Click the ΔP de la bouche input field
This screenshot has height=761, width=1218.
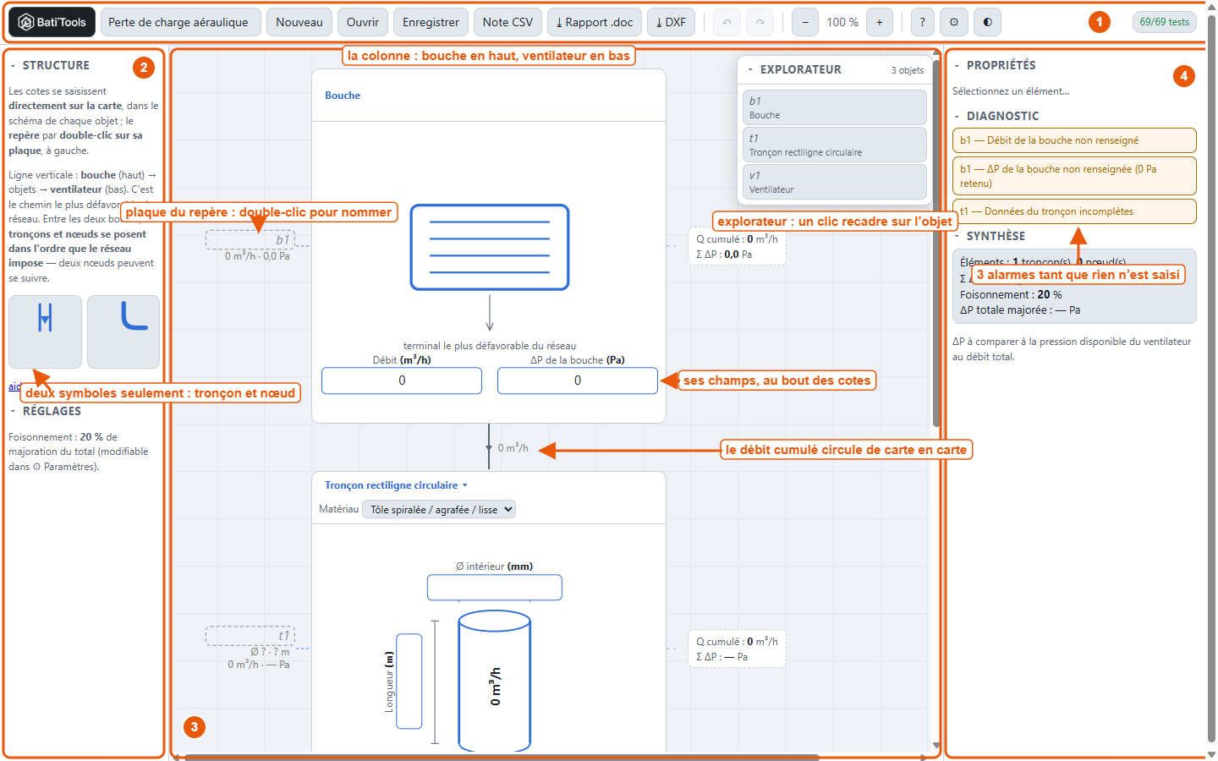[x=578, y=380]
